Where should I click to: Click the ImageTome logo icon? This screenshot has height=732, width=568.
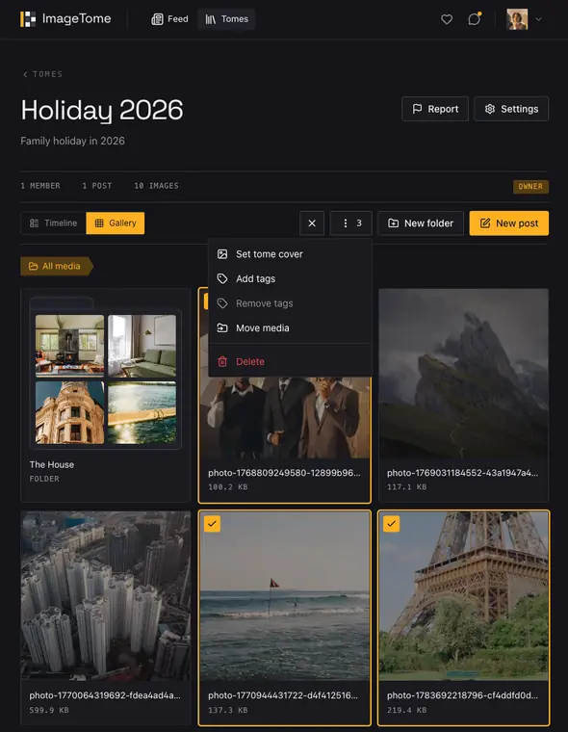(x=28, y=19)
